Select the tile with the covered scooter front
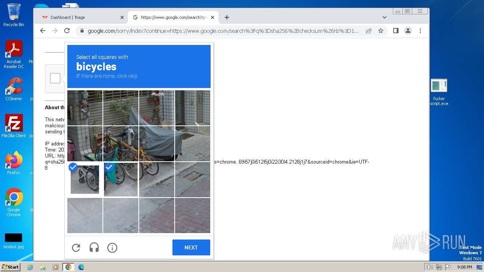 click(x=157, y=144)
